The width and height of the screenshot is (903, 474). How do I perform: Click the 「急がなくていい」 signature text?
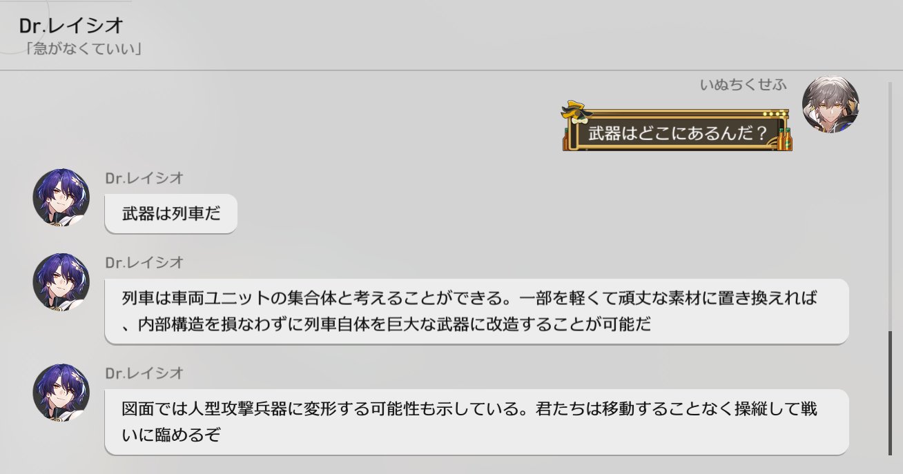click(x=81, y=50)
